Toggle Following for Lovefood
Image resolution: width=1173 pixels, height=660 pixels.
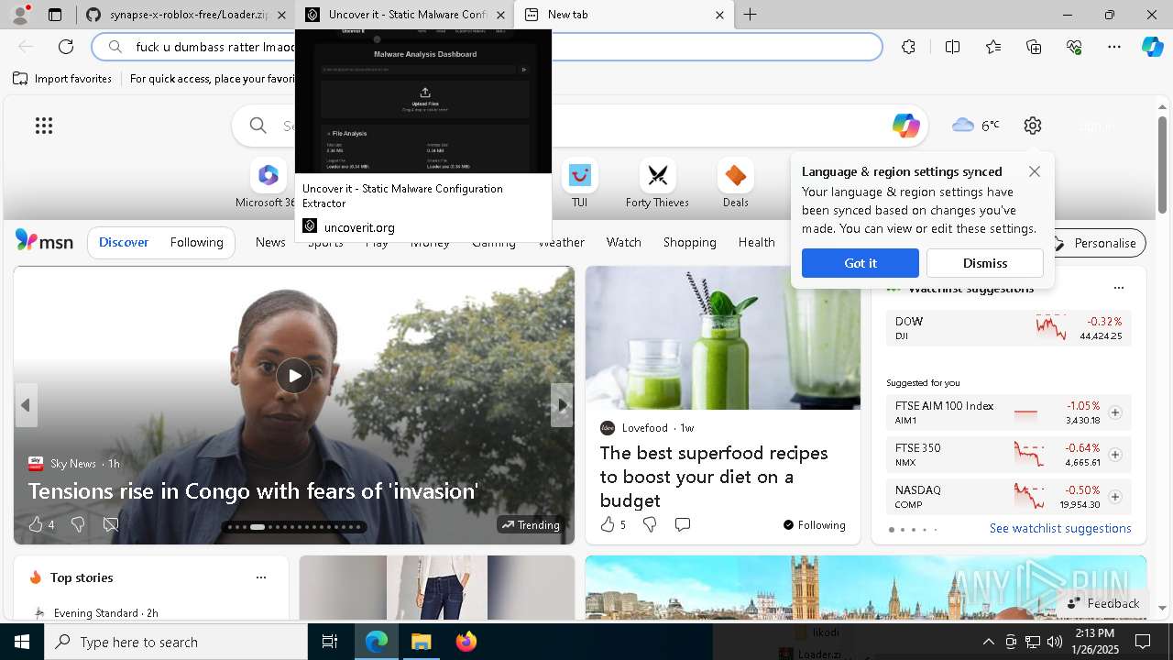(815, 525)
